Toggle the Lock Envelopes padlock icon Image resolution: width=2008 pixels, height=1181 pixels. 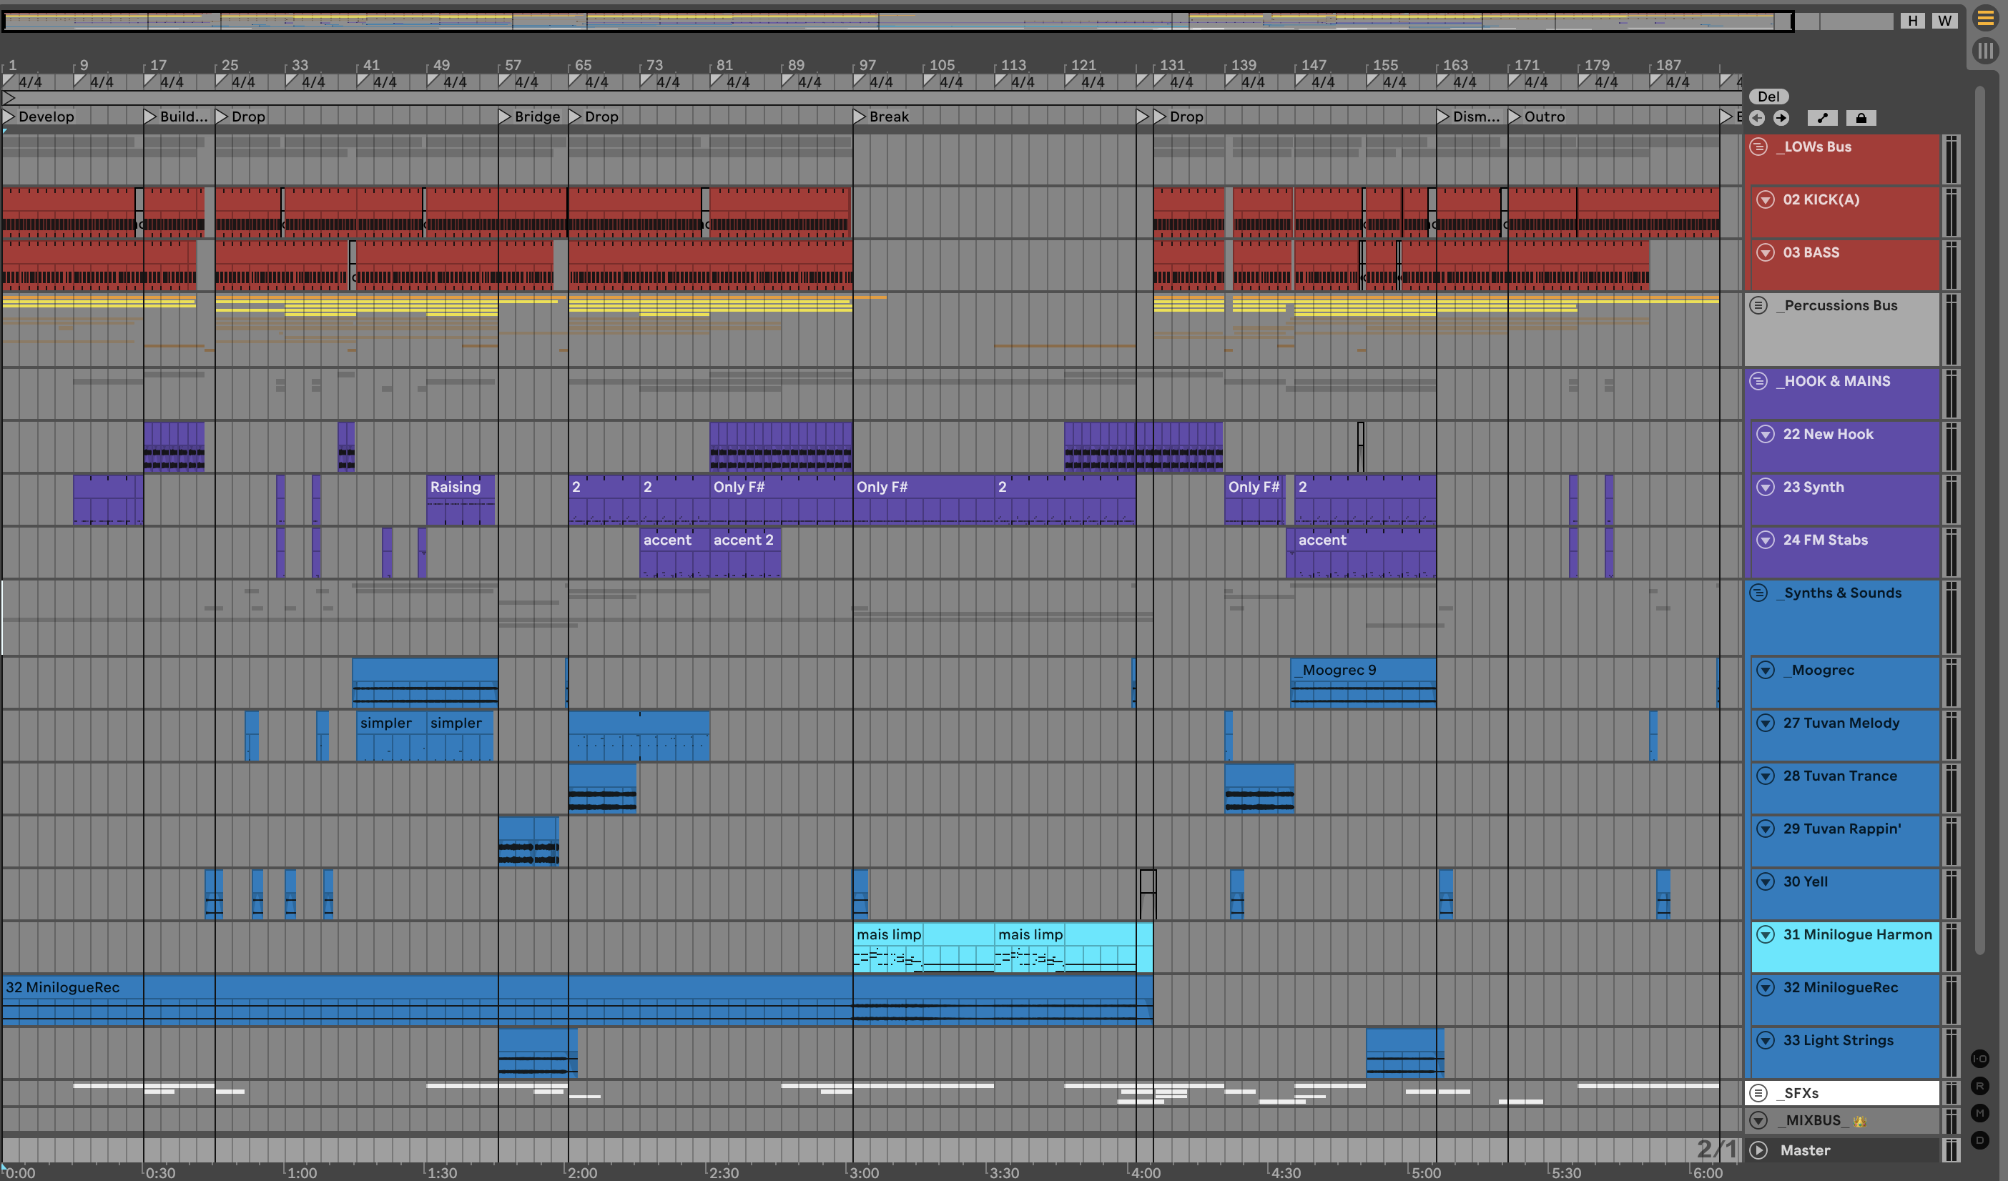click(1861, 118)
